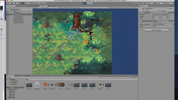Toggle Mute Audio in Game view
Screen dimensions: 178x100
click(x=122, y=8)
